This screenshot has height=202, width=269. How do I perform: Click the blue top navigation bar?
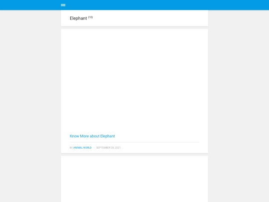(x=134, y=5)
